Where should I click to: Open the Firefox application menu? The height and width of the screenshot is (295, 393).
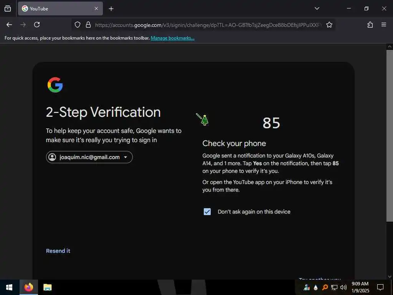point(383,25)
